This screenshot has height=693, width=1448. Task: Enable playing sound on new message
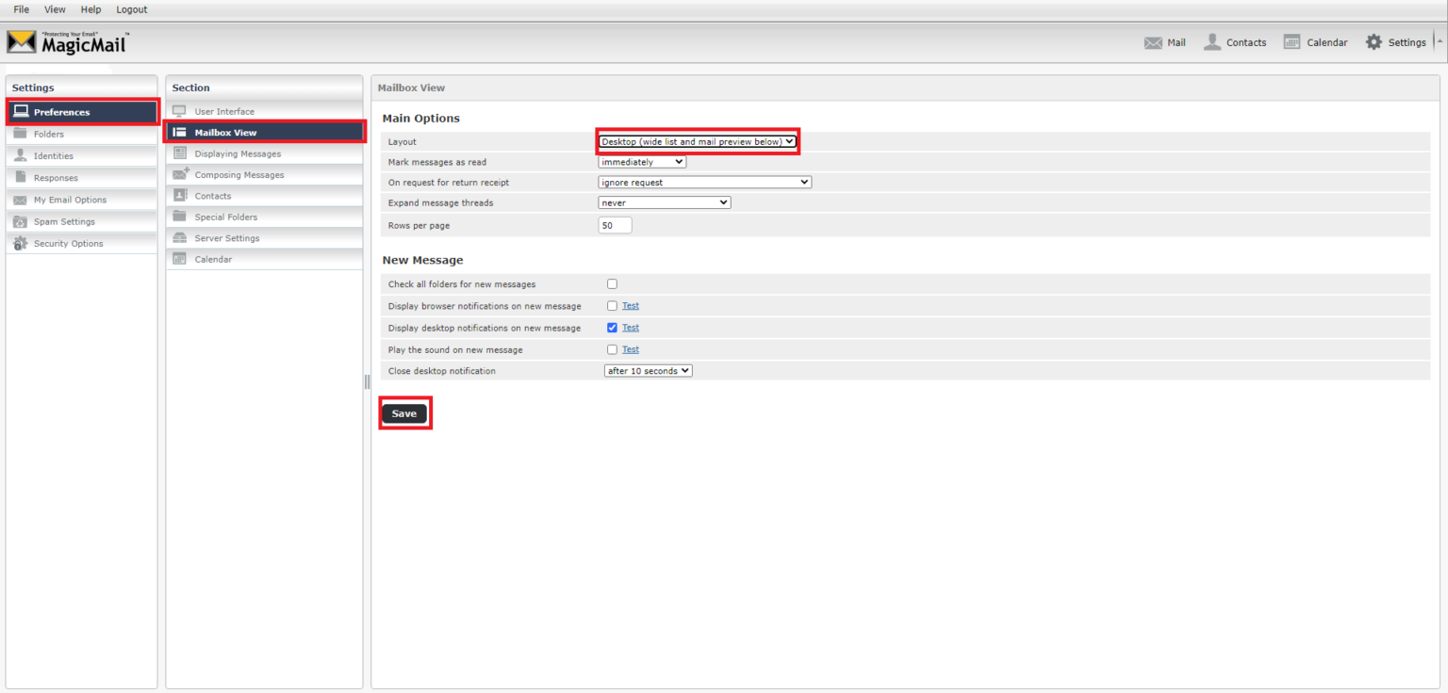click(x=612, y=349)
